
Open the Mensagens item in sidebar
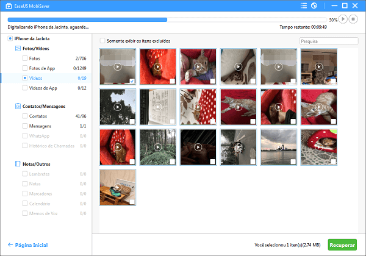tap(41, 126)
